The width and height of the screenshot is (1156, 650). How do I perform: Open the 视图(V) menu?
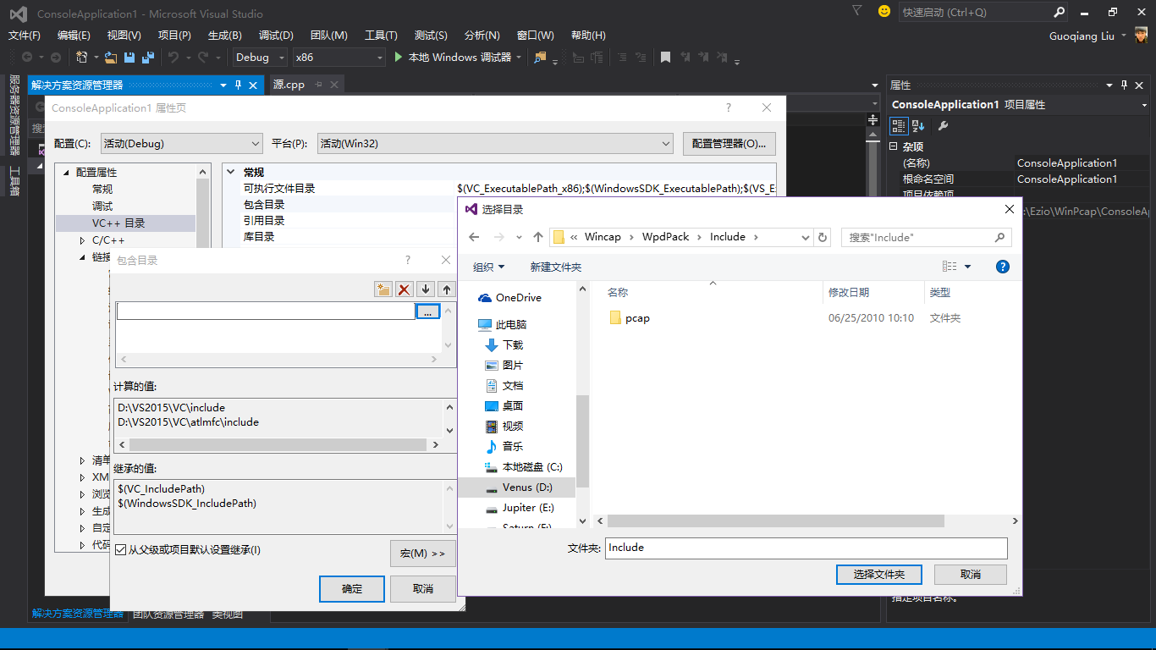coord(124,36)
